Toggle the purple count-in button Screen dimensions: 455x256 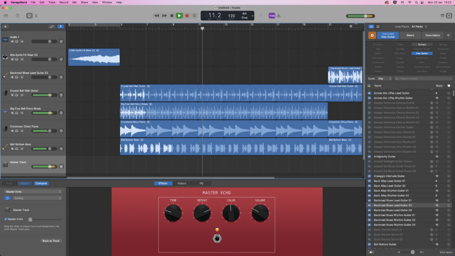(272, 16)
